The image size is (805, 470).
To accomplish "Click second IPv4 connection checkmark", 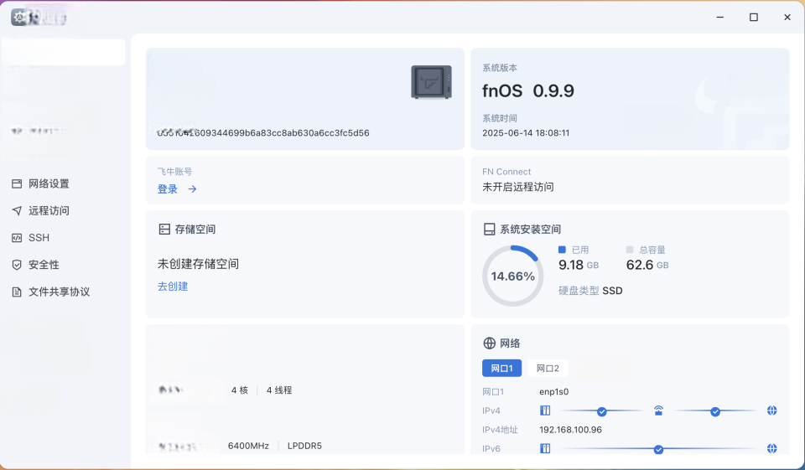I will [715, 411].
